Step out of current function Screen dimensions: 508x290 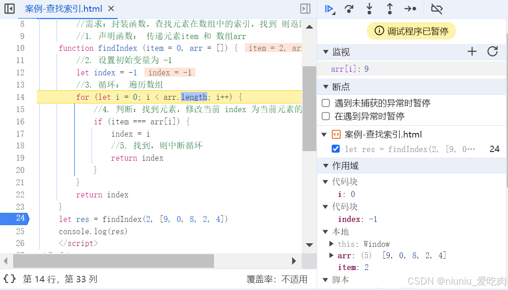click(390, 9)
